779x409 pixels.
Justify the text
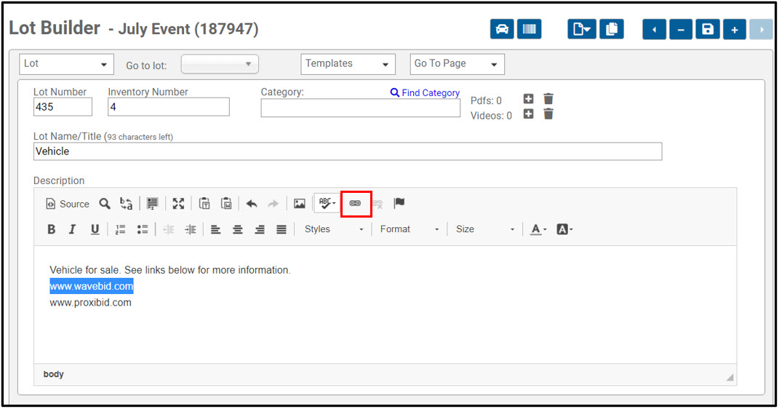click(x=281, y=229)
